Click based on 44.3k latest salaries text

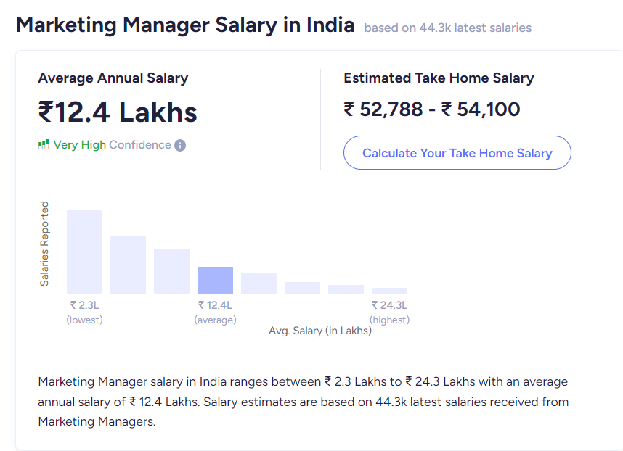coord(448,28)
